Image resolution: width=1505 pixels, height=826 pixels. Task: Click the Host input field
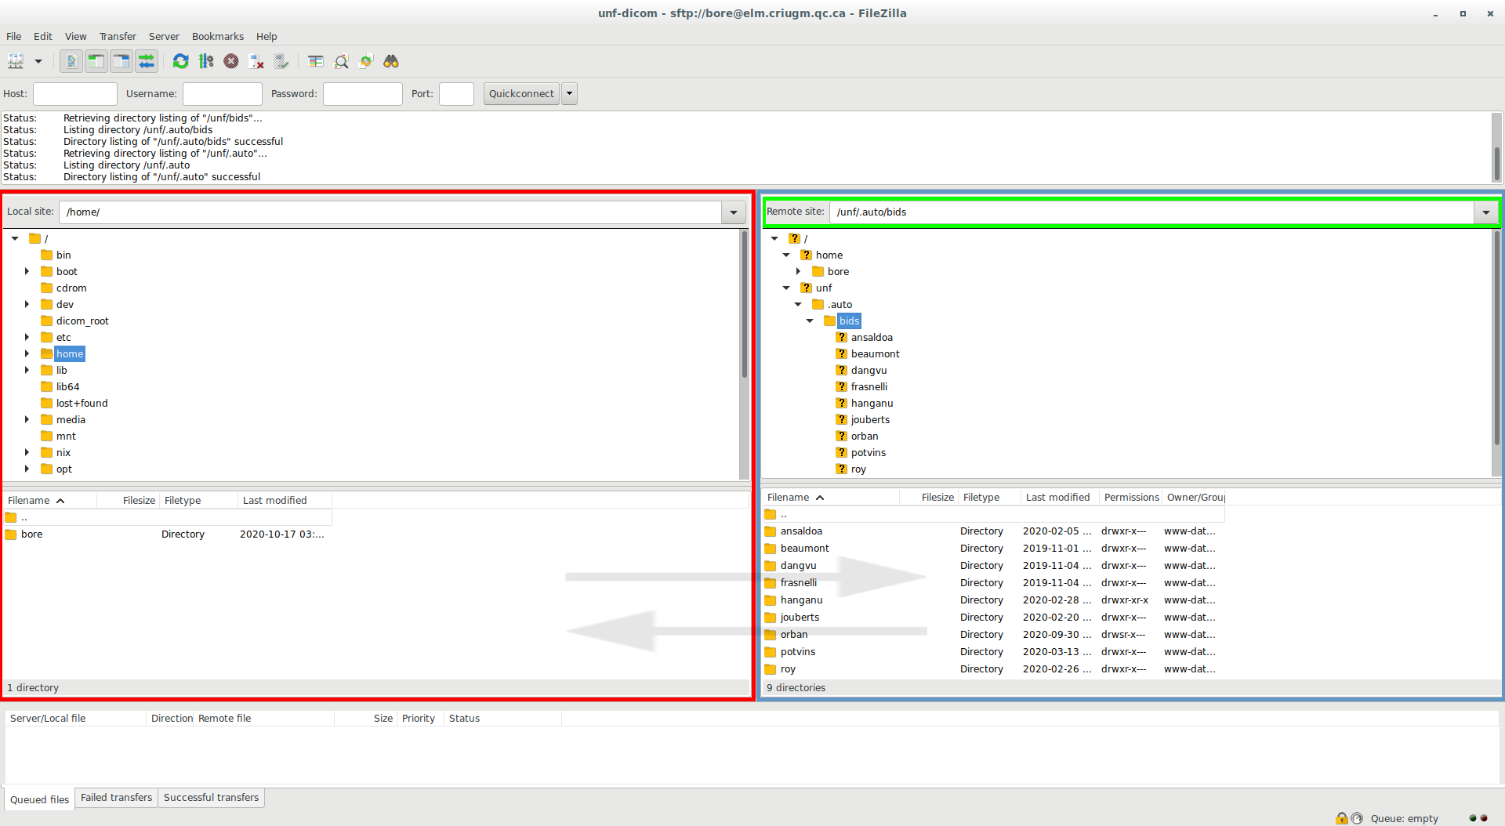pos(75,94)
